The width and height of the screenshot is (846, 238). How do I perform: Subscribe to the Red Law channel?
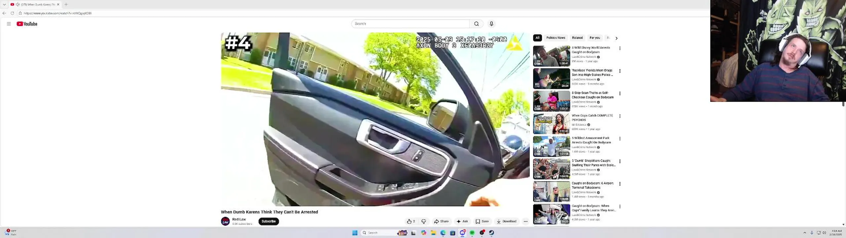pyautogui.click(x=268, y=221)
